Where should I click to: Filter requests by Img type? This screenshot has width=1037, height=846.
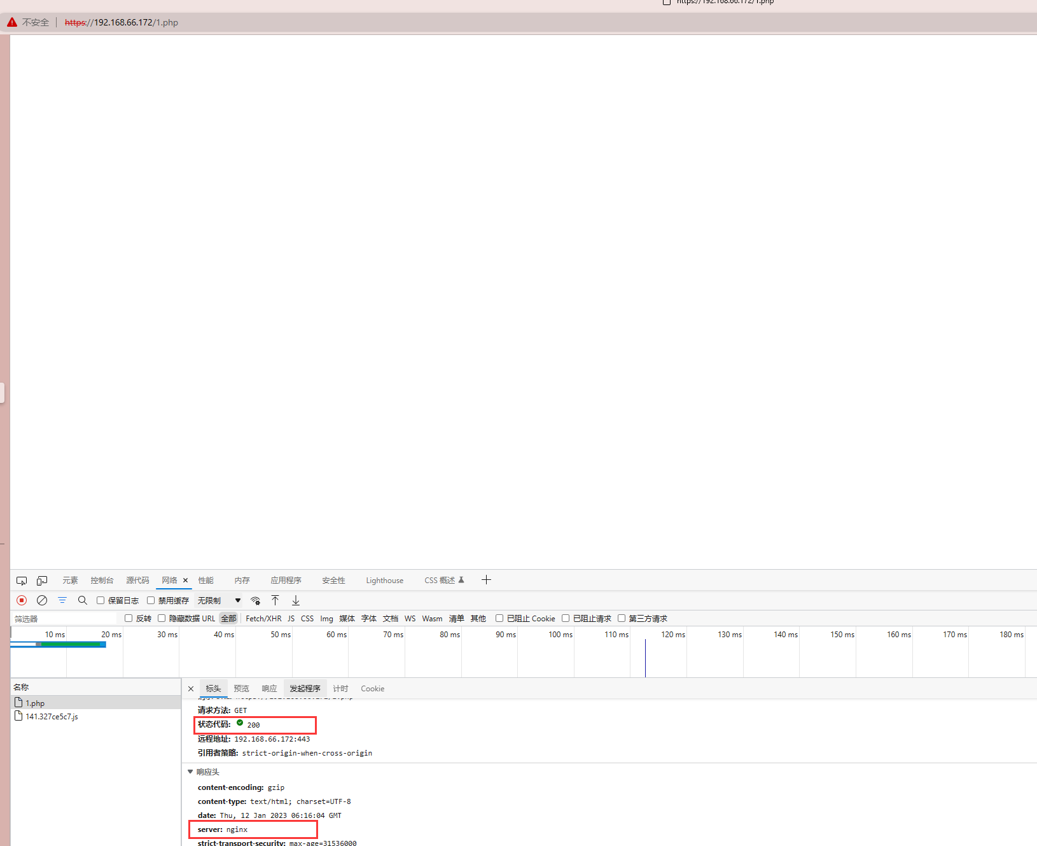pyautogui.click(x=326, y=618)
